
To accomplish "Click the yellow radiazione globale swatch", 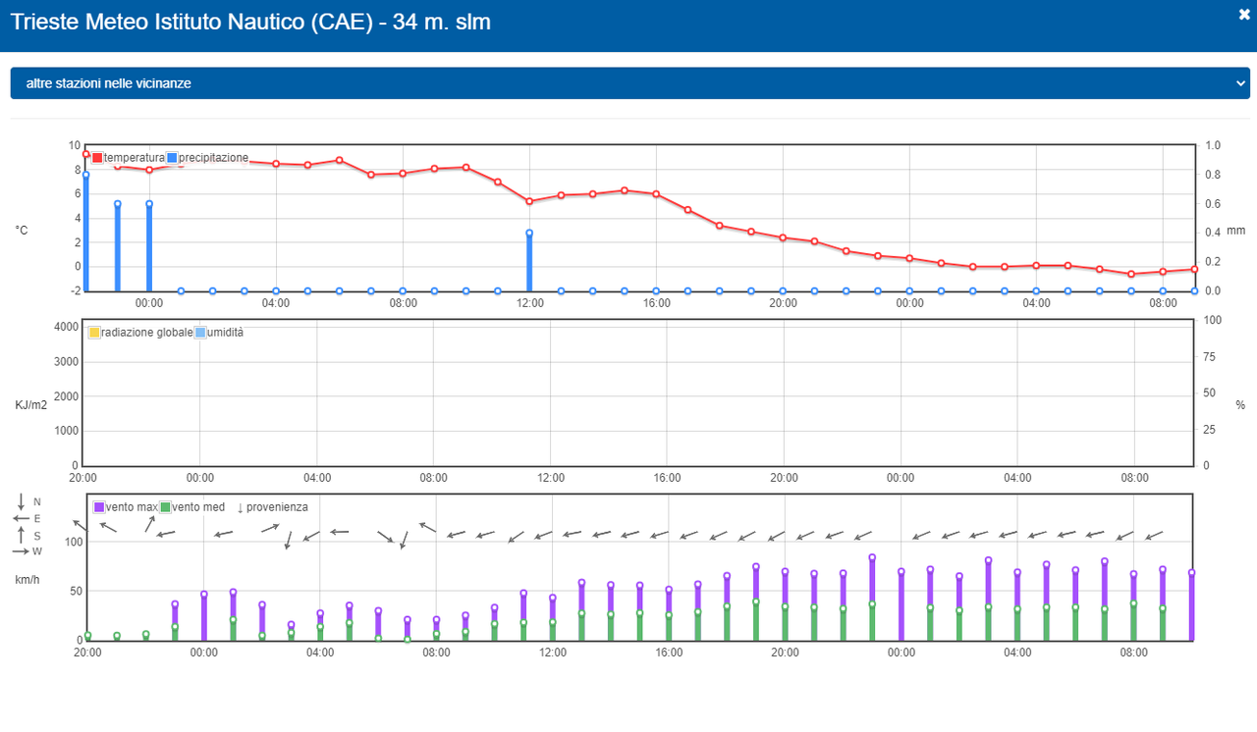I will click(94, 333).
